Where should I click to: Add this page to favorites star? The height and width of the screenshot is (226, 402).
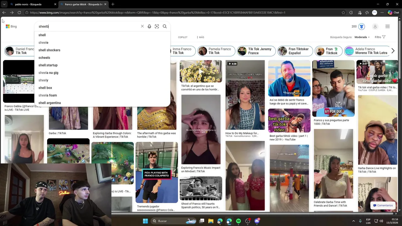pos(343,13)
